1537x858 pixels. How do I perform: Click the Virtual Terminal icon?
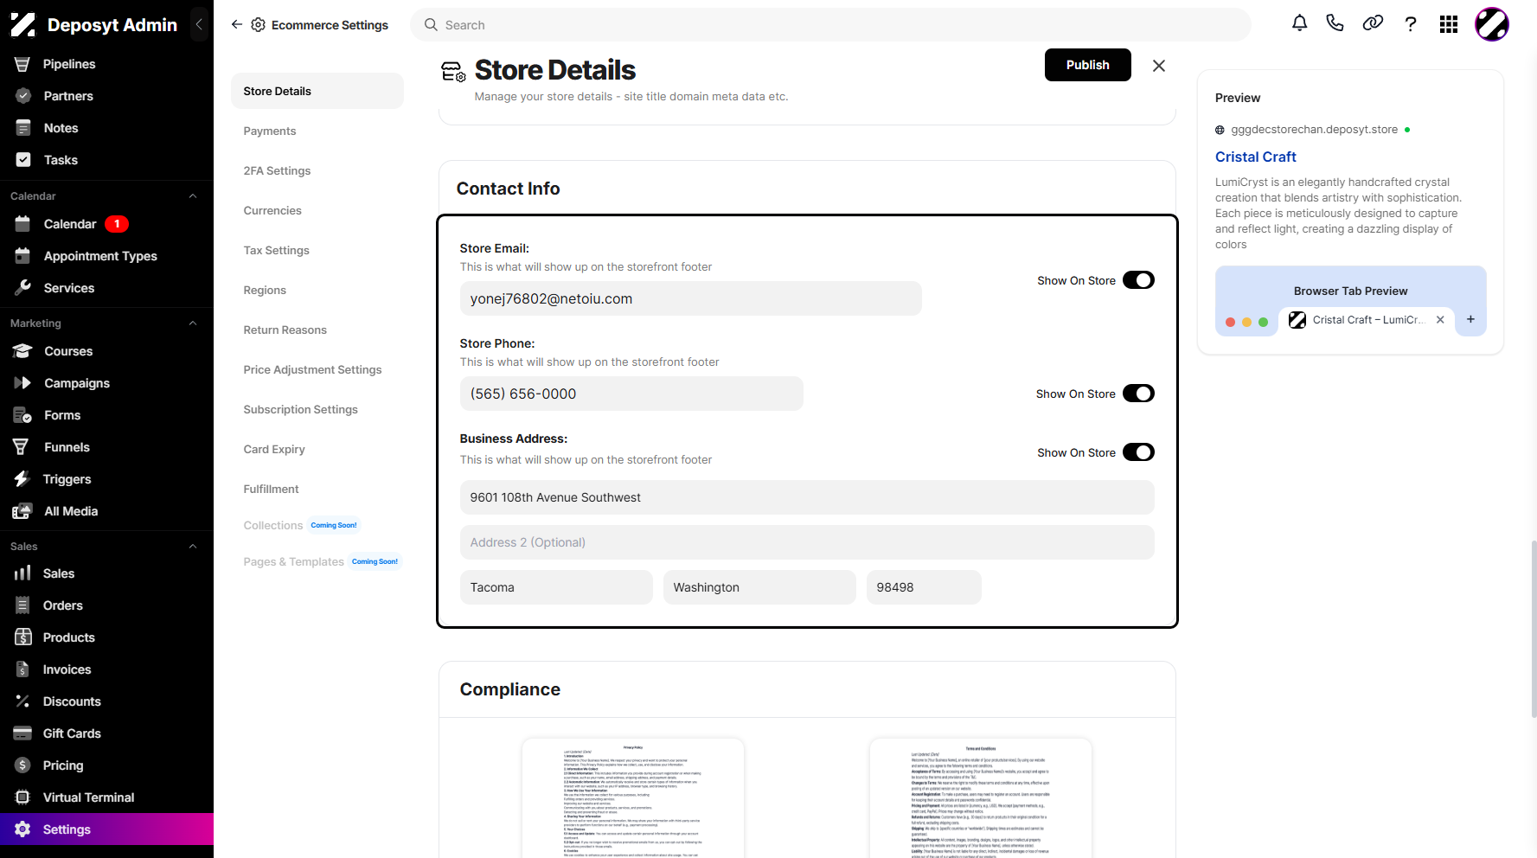(x=22, y=797)
